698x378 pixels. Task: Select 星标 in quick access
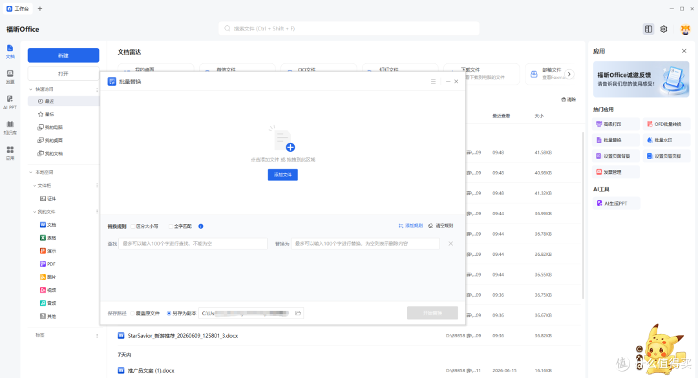click(x=46, y=114)
